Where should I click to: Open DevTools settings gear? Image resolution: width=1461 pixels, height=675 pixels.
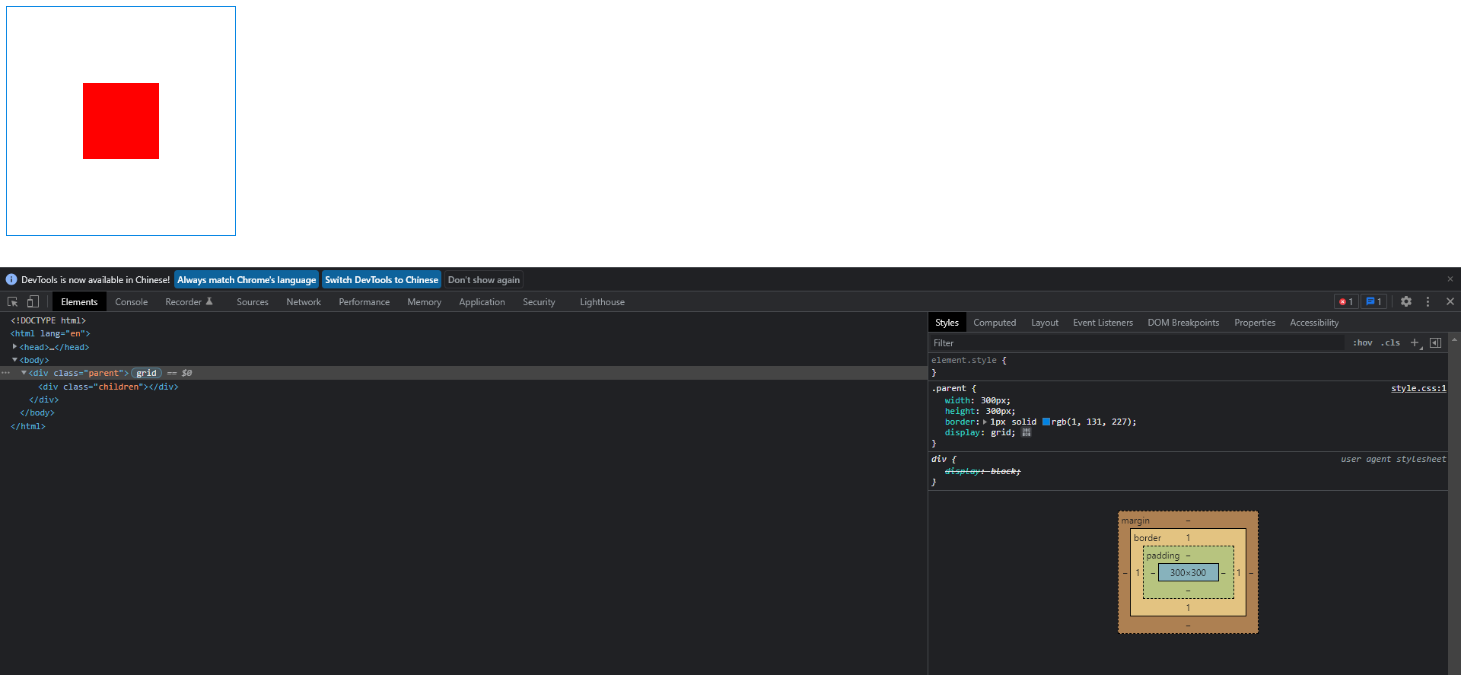pos(1406,301)
